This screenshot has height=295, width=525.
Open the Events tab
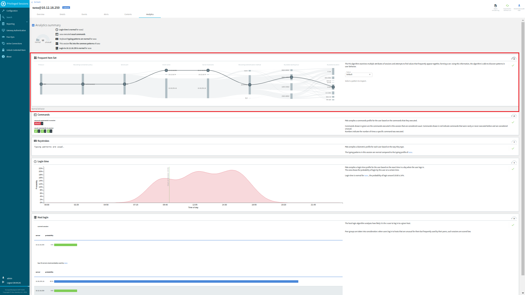[x=84, y=14]
